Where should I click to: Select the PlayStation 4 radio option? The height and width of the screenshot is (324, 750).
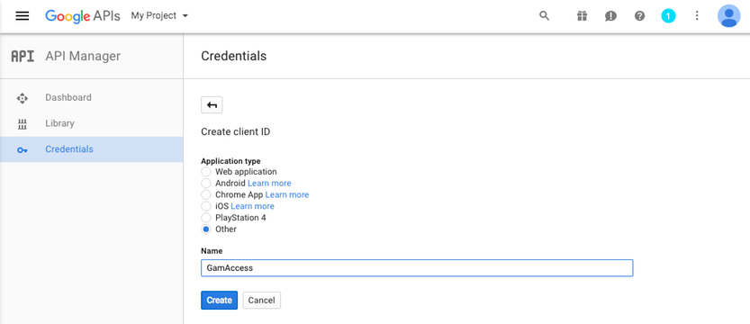tap(205, 218)
